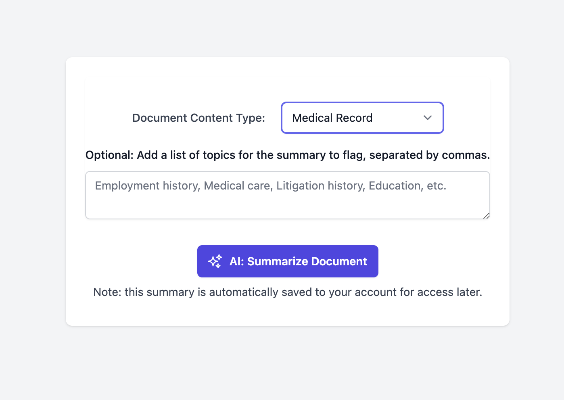Select Medical Record in the content type combo box

click(362, 118)
